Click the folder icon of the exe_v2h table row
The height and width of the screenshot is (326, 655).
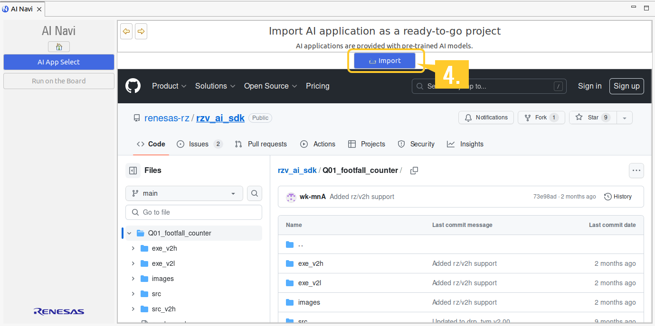coord(290,263)
